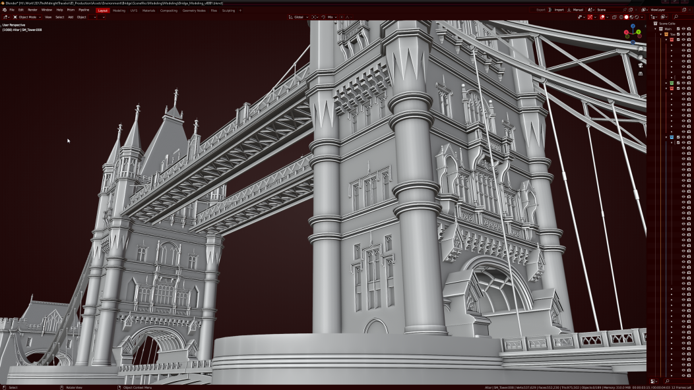Open the Object Mode dropdown
Viewport: 694px width, 390px height.
coord(26,17)
